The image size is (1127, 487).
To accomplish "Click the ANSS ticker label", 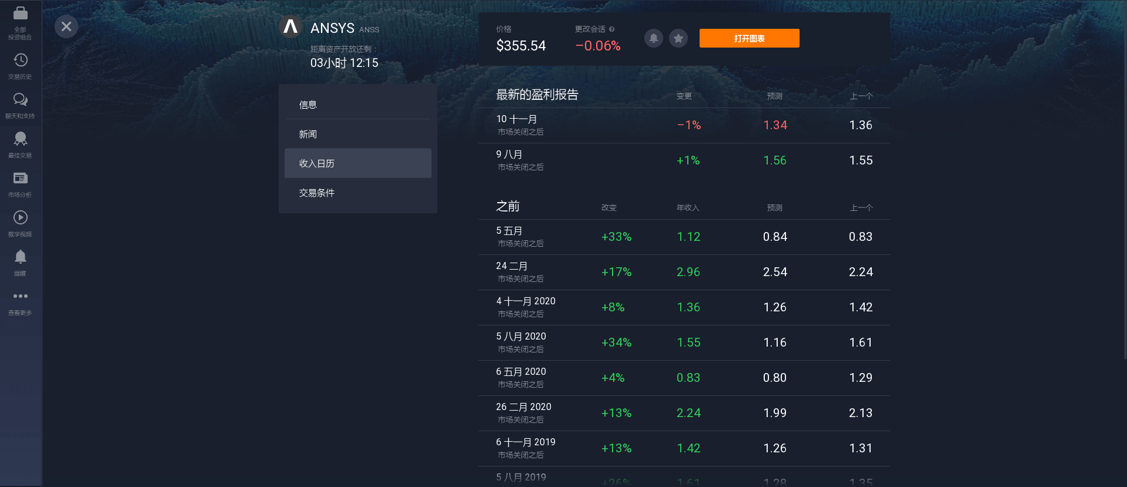I will pos(369,29).
